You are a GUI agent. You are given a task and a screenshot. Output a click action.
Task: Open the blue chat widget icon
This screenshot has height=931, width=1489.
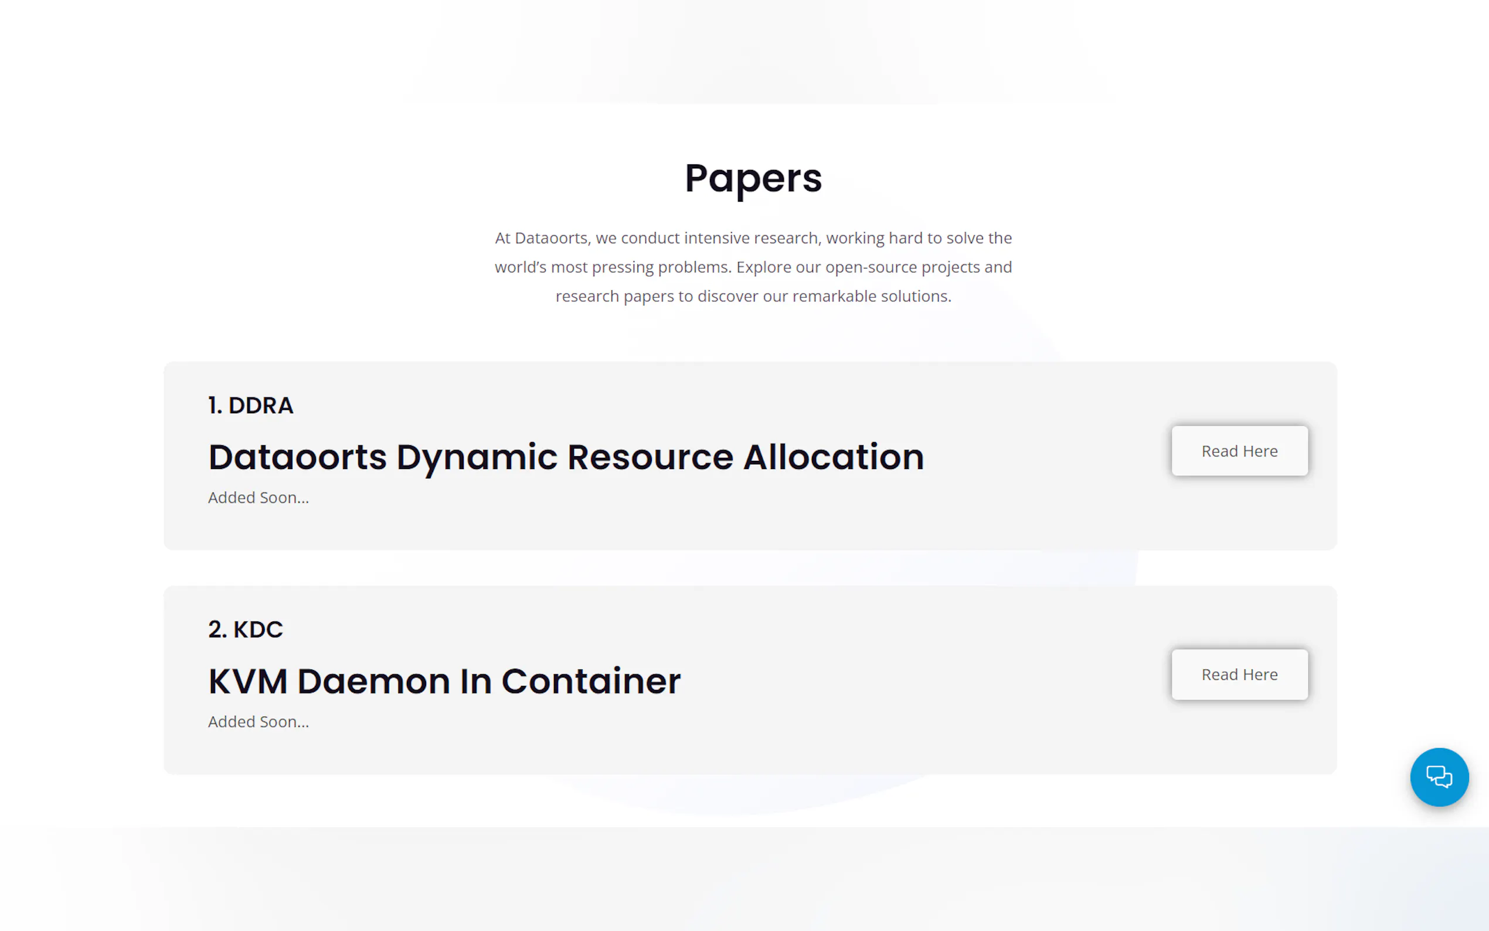coord(1439,776)
